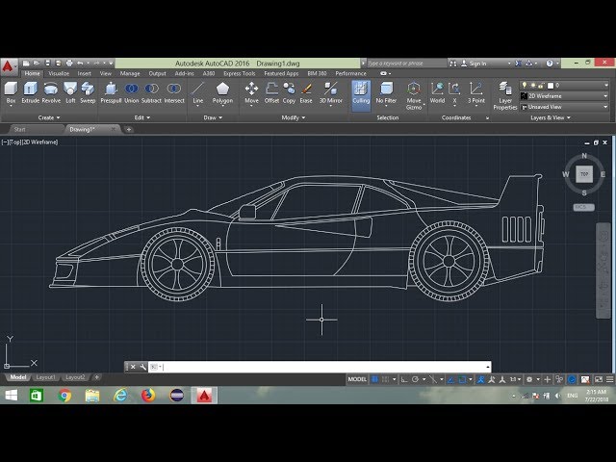Open the Manage ribbon tab
The image size is (616, 462).
130,73
